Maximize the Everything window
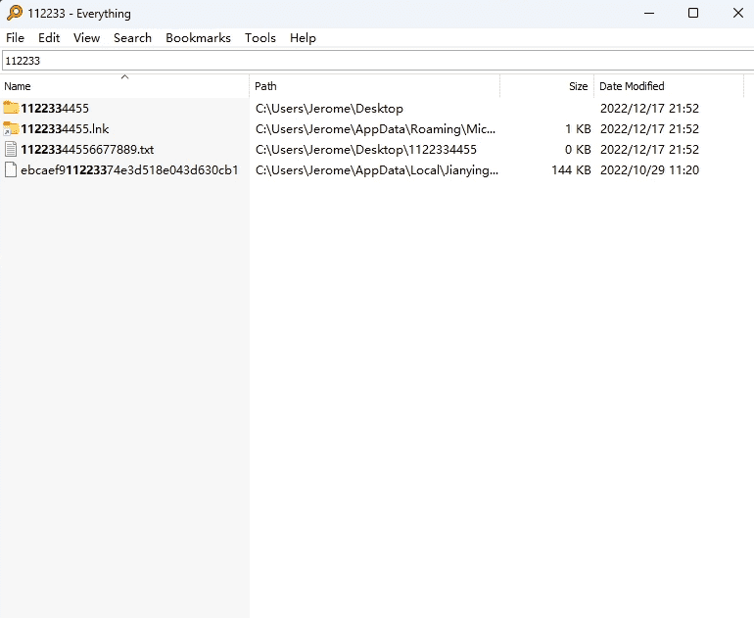This screenshot has width=754, height=618. point(693,14)
